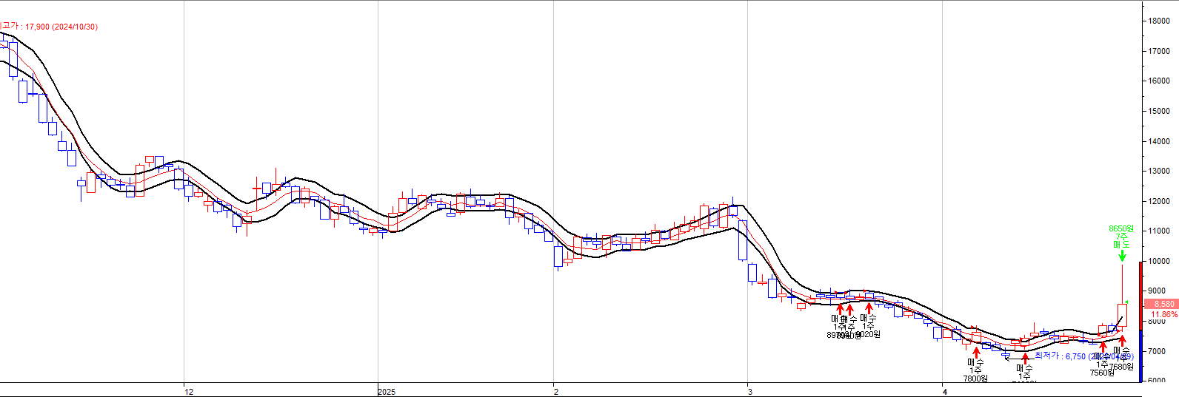The width and height of the screenshot is (1179, 397).
Task: Click 7000 on the price axis
Action: coord(1157,351)
